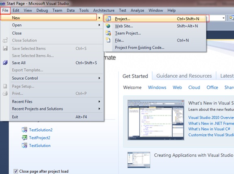
Task: Select the Welcome category
Action: pyautogui.click(x=132, y=87)
